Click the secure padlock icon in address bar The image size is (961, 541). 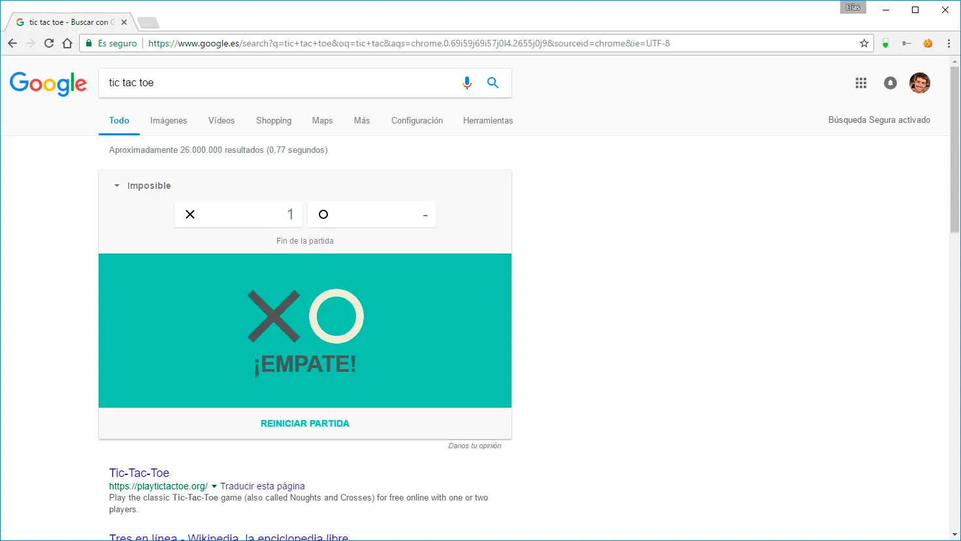pos(90,43)
